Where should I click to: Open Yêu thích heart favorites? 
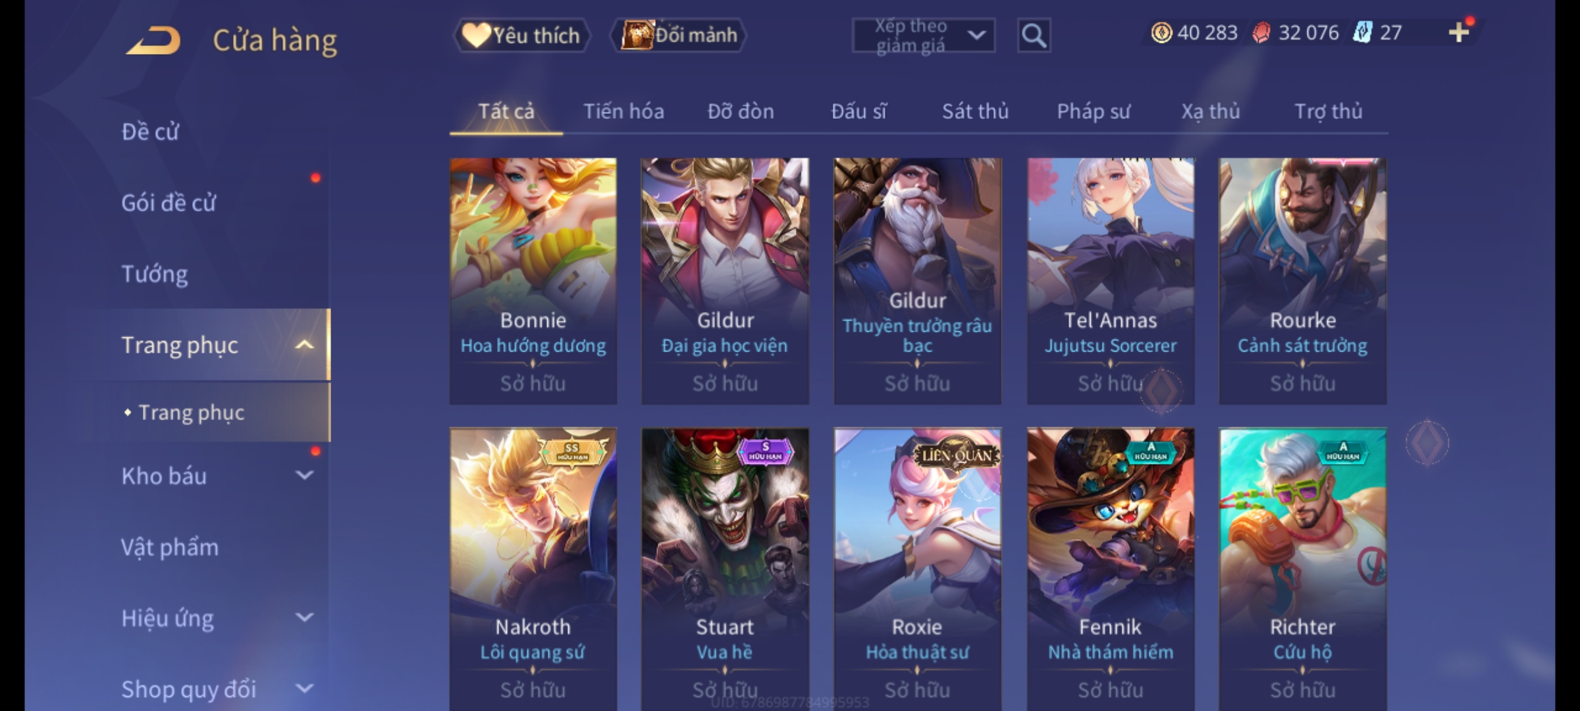pos(521,36)
